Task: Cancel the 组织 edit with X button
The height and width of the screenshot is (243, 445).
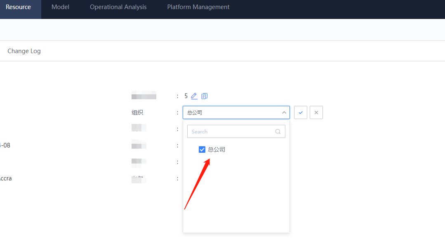Action: (x=316, y=112)
